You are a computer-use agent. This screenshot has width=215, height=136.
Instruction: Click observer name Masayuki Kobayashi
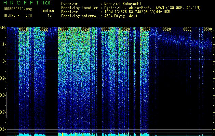pyautogui.click(x=122, y=4)
